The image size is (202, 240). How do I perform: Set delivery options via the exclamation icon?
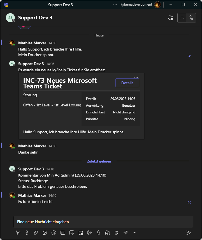click(x=27, y=233)
